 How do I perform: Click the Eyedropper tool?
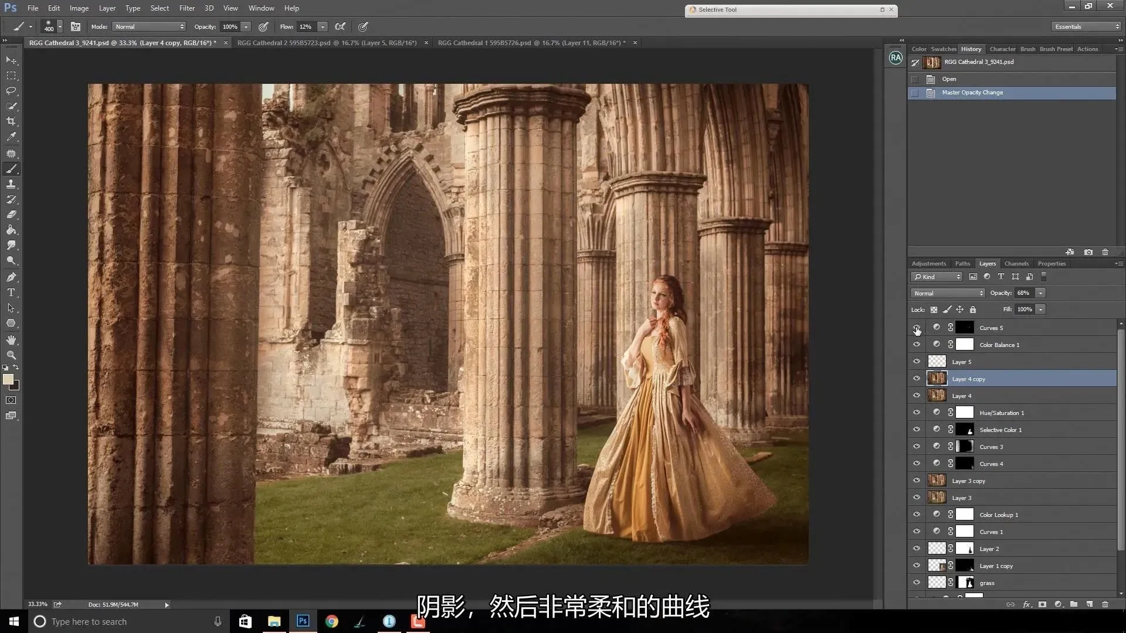[x=11, y=137]
